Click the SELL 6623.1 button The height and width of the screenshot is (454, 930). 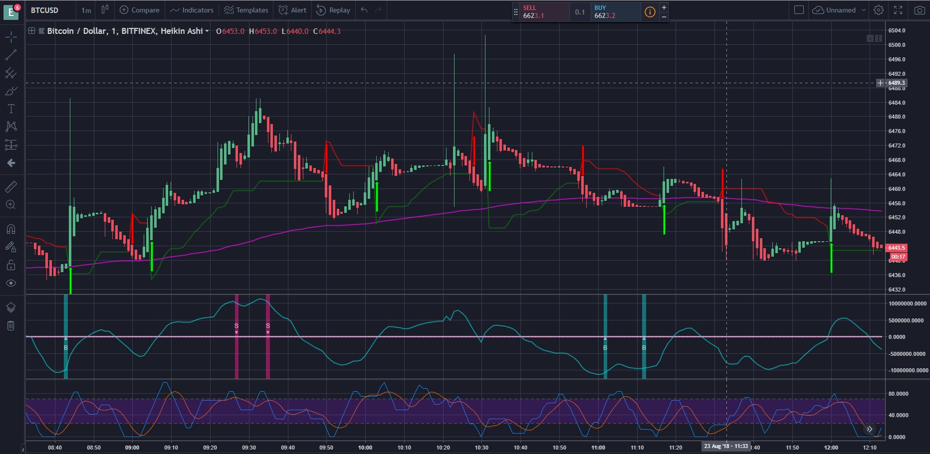(x=545, y=12)
